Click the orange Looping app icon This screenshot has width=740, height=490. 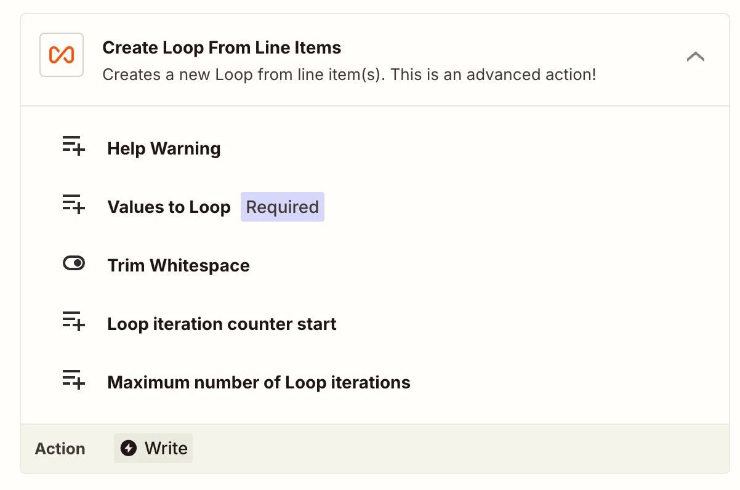[62, 55]
